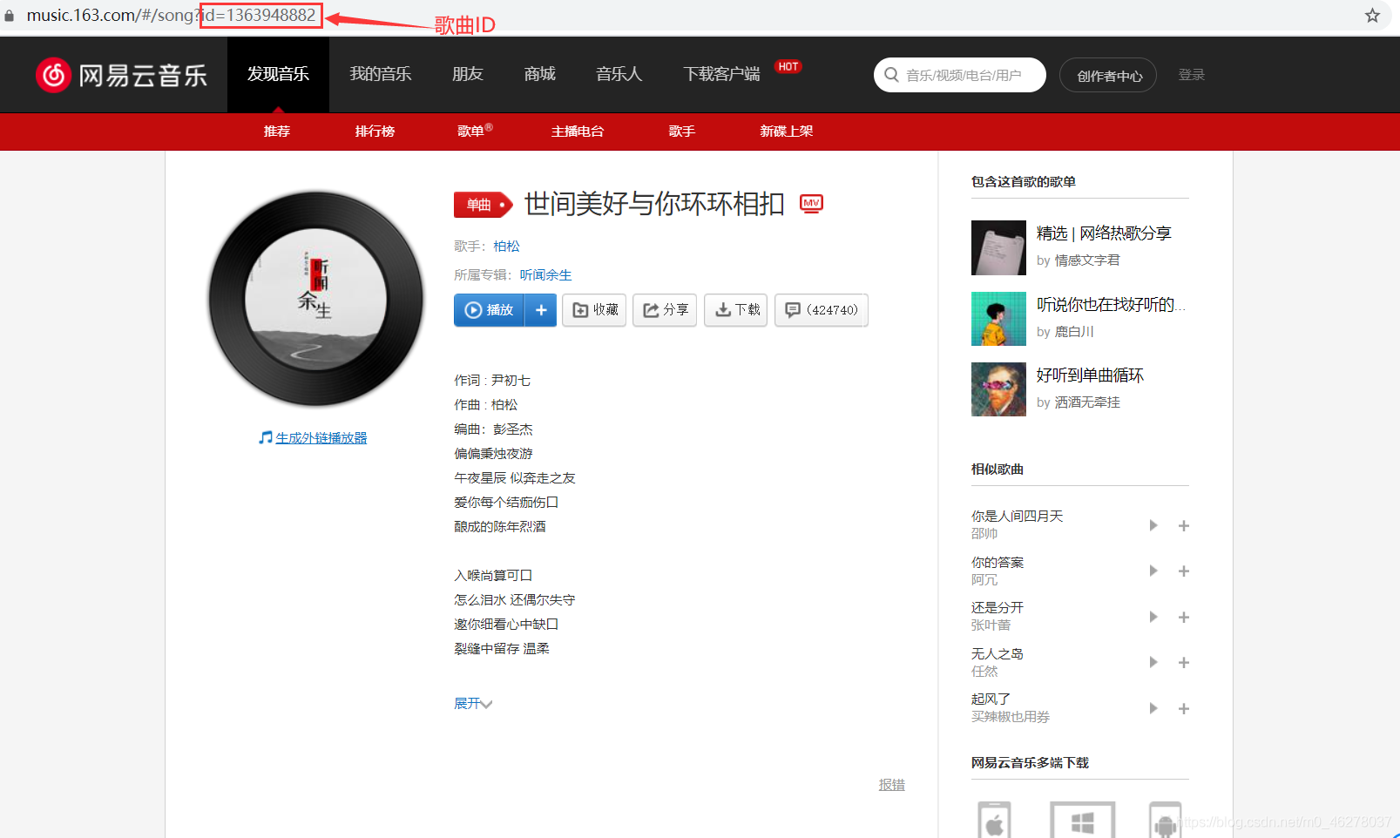Open comments (424740) button

pyautogui.click(x=822, y=310)
